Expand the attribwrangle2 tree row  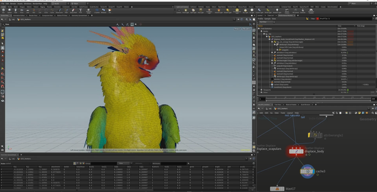272,61
